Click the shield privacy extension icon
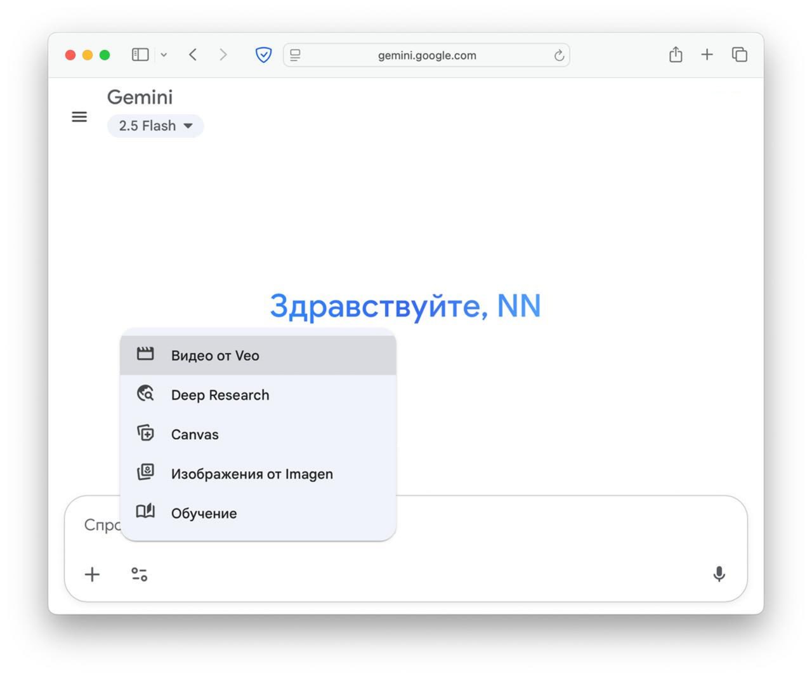The width and height of the screenshot is (812, 678). [263, 55]
